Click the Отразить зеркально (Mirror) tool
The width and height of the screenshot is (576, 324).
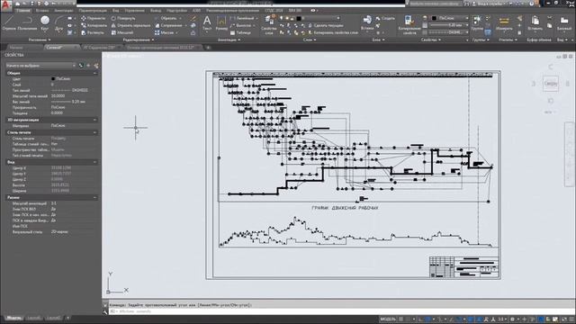130,25
